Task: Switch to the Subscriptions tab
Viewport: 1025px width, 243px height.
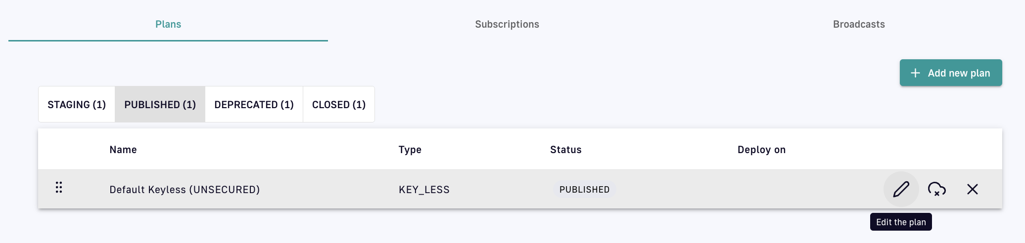Action: tap(507, 24)
